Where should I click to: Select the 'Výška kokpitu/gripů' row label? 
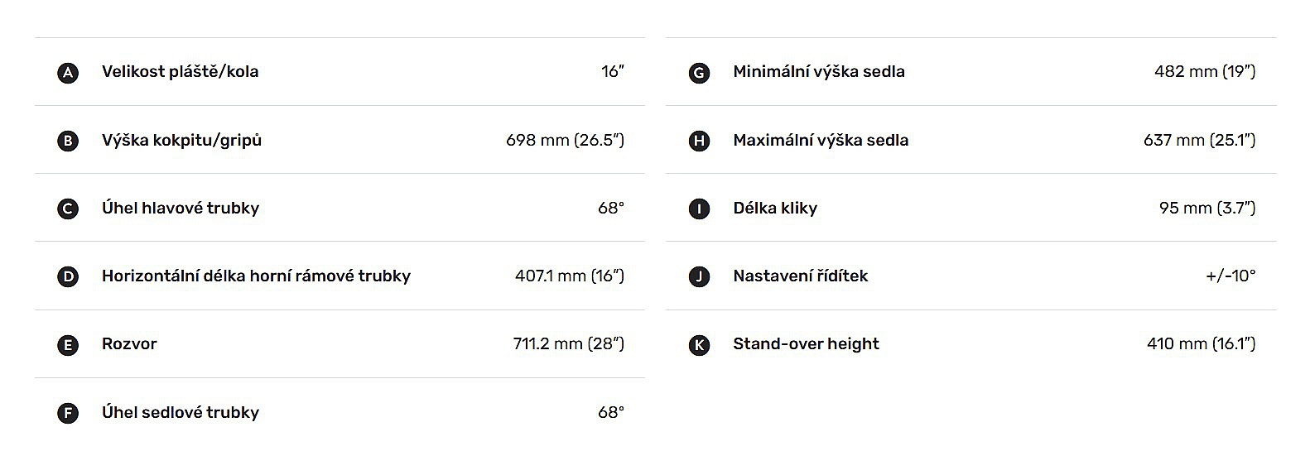[x=181, y=140]
